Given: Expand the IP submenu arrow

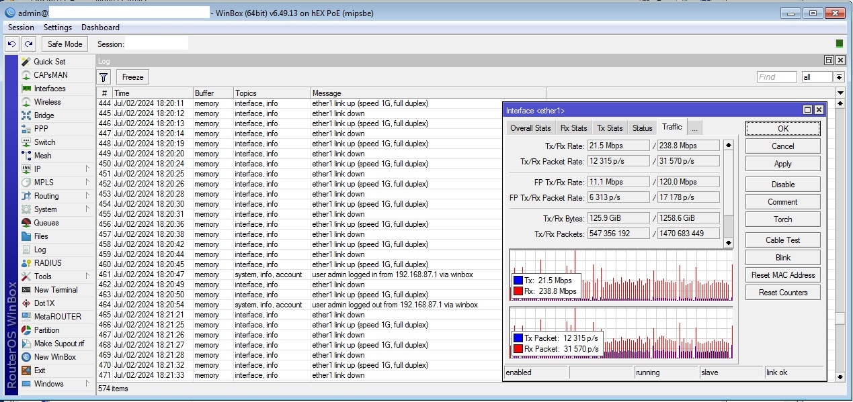Looking at the screenshot, I should (x=87, y=169).
